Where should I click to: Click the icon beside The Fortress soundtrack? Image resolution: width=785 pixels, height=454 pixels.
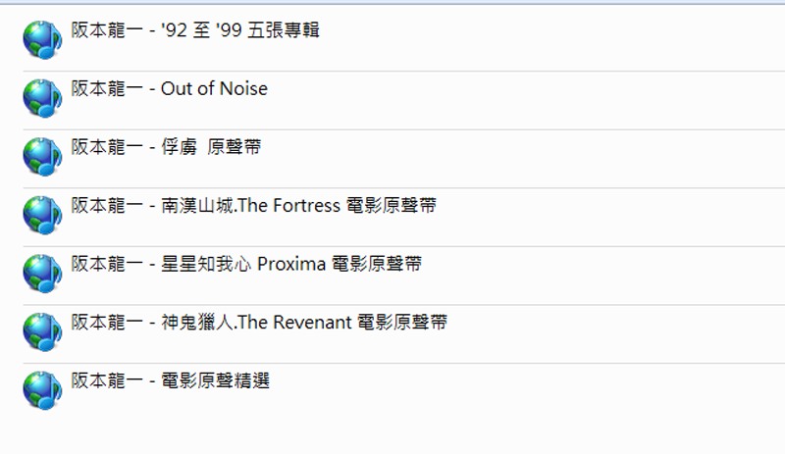[42, 215]
